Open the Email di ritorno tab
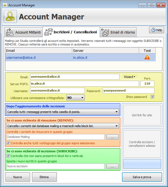The width and height of the screenshot is (168, 187). 118,32
